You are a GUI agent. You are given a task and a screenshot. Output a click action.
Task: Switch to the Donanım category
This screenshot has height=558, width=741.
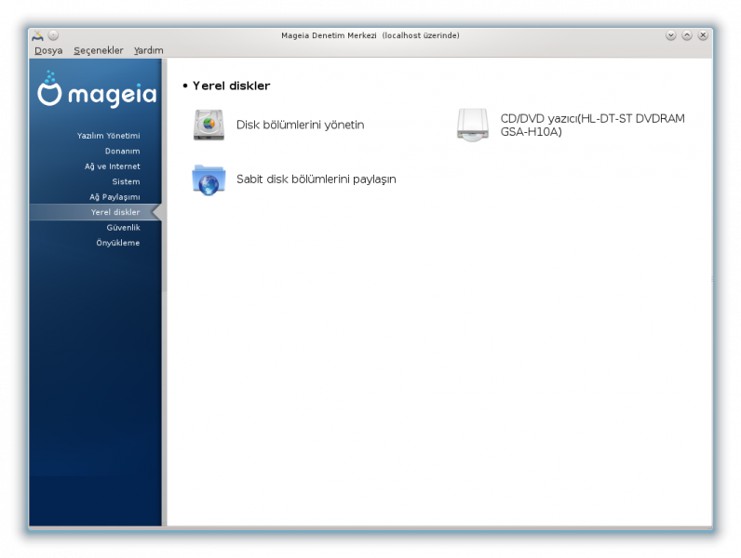(x=122, y=151)
